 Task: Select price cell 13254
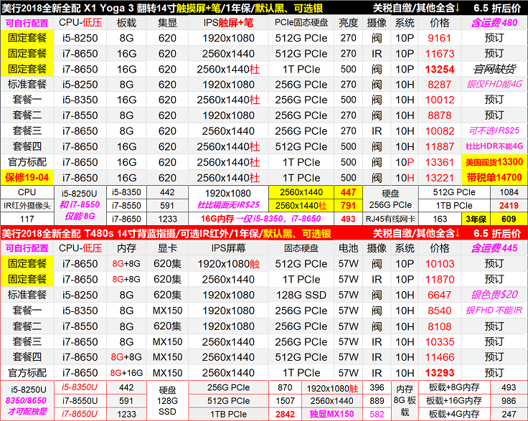439,69
